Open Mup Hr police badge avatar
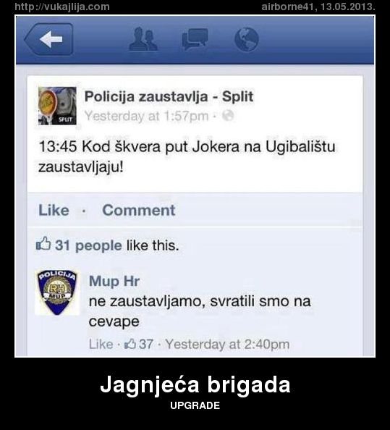The width and height of the screenshot is (390, 430). (57, 292)
